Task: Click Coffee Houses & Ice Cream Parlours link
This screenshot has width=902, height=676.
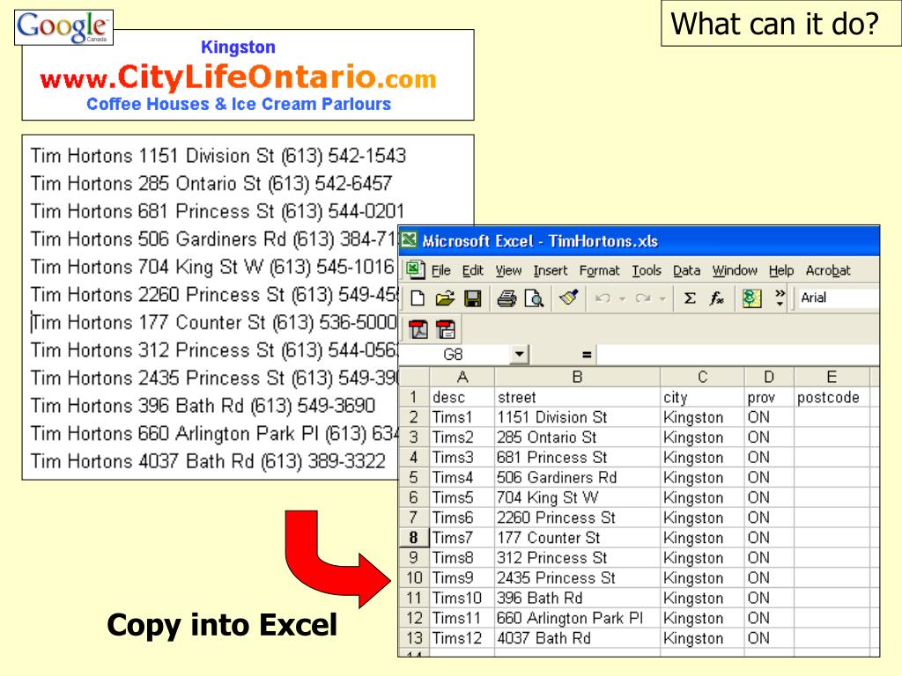Action: click(239, 104)
